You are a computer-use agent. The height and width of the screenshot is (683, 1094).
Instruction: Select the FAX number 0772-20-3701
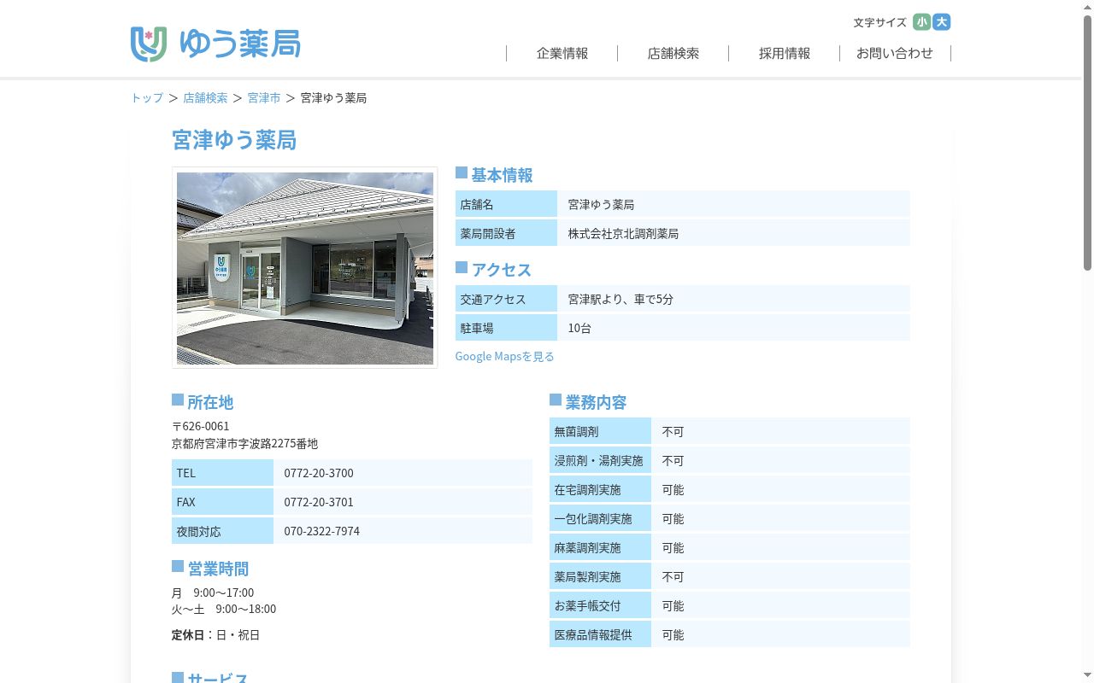(x=319, y=502)
